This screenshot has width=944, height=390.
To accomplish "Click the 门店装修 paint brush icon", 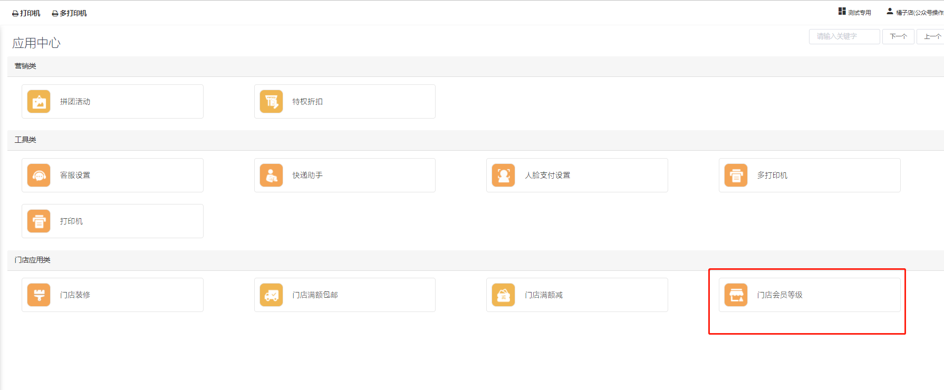I will tap(39, 295).
